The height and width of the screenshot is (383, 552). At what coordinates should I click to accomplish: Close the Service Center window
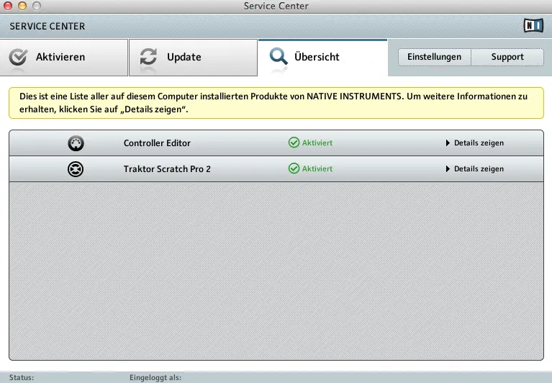9,6
